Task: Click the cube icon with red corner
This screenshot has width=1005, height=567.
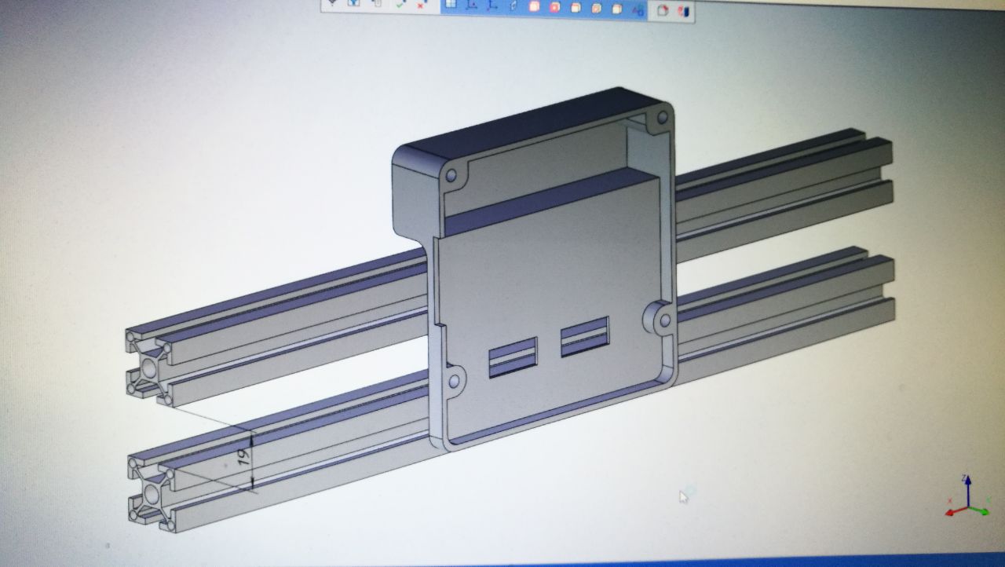Action: tap(662, 11)
